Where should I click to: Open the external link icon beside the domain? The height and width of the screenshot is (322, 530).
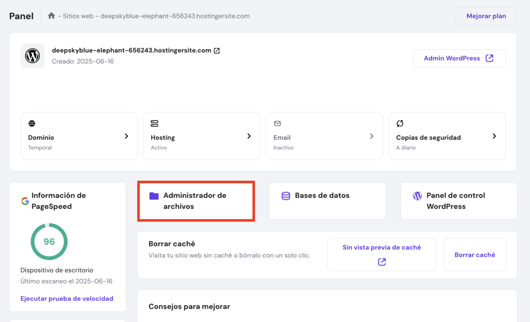(217, 50)
